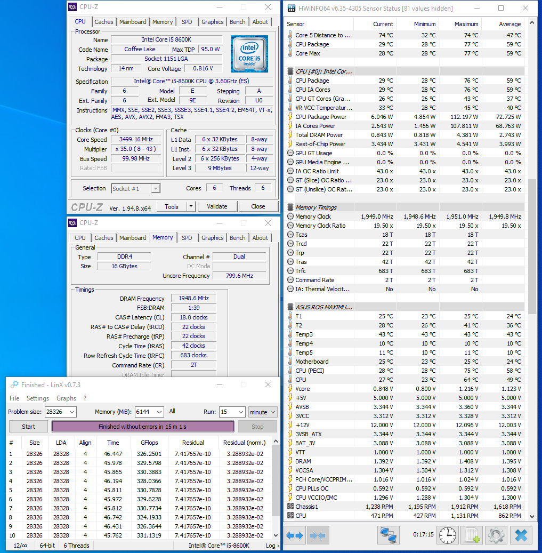Click HWiNFO vertical scrollbar thumb

coord(532,246)
